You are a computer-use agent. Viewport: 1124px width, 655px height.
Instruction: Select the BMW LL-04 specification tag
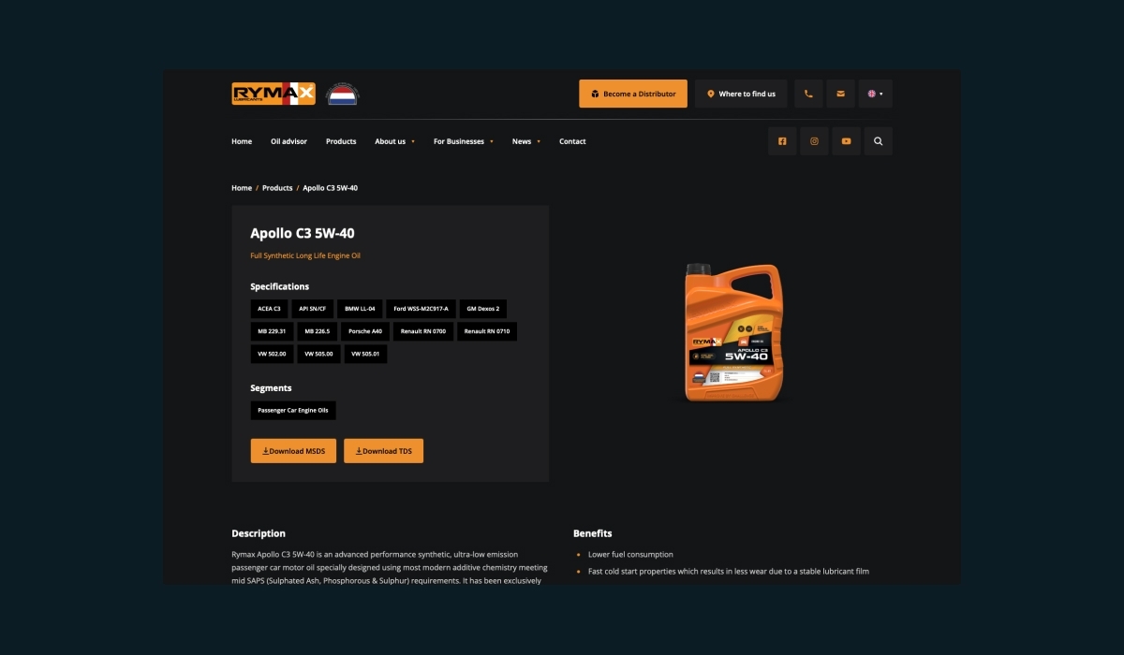pos(360,308)
